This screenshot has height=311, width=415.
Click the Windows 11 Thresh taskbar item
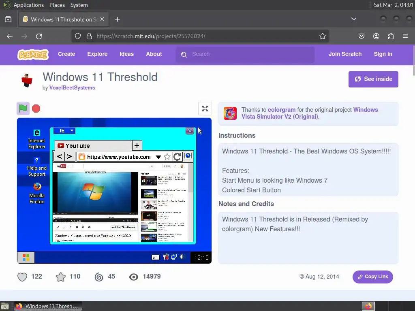tap(48, 306)
